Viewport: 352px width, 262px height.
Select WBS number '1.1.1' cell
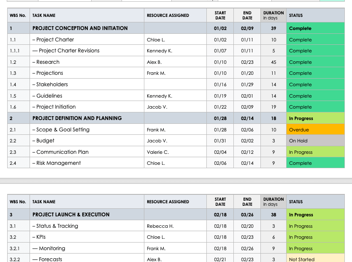pos(19,51)
